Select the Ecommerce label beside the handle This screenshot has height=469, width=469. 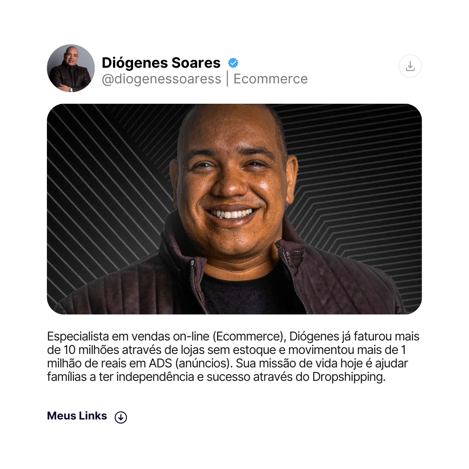pos(271,79)
